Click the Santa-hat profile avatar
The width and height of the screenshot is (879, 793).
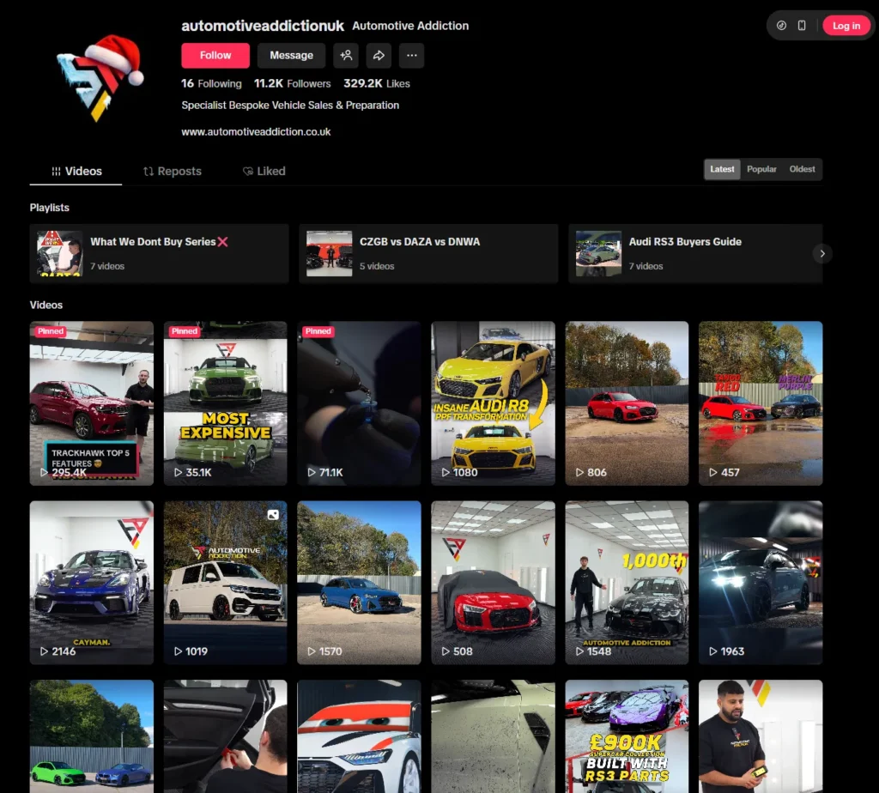(100, 76)
